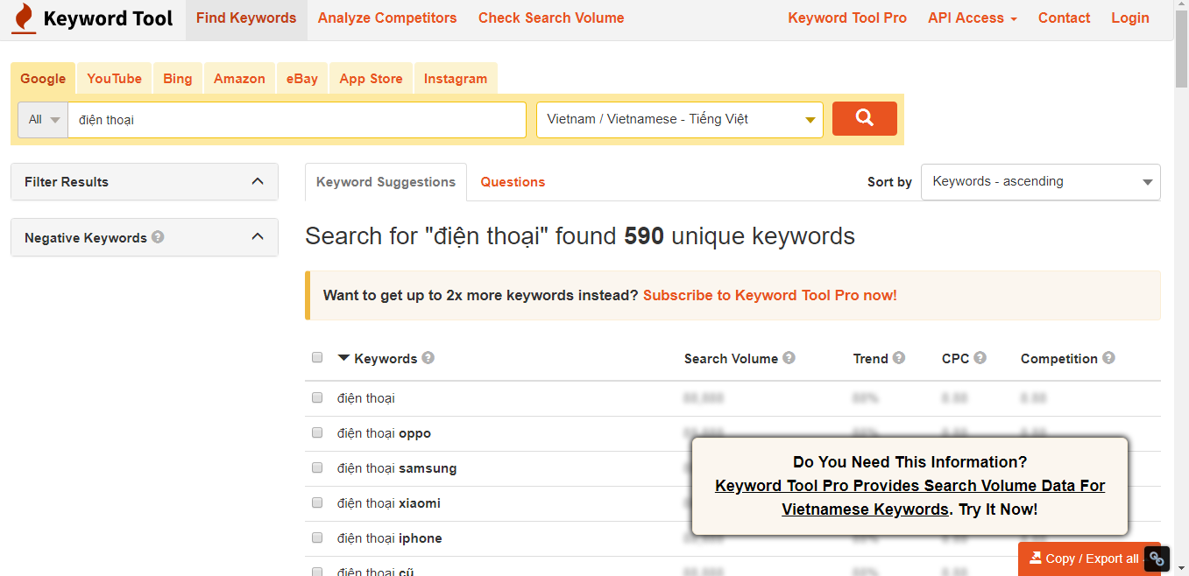Click help icon next to CPC column

tap(980, 358)
